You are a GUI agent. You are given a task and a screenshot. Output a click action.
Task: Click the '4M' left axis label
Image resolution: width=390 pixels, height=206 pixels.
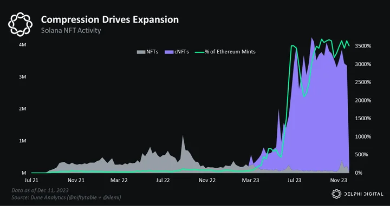click(x=23, y=45)
